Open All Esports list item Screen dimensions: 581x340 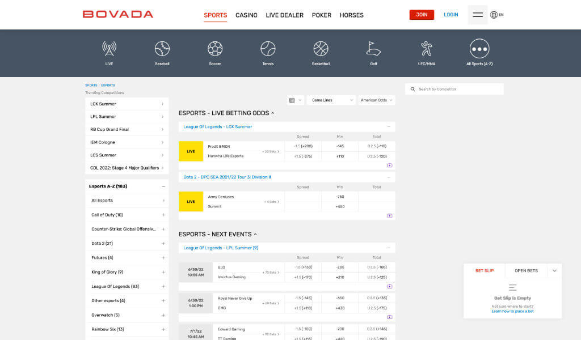click(x=127, y=201)
